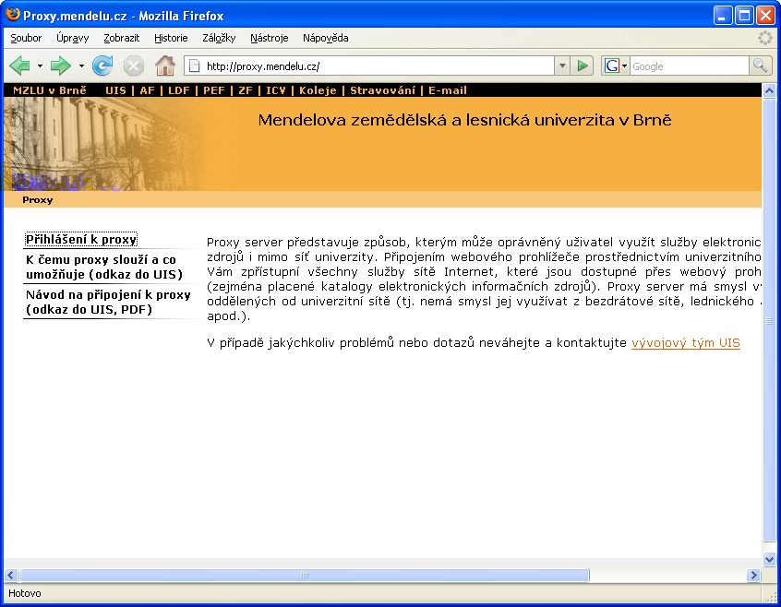Click the Forward arrow button
This screenshot has height=607, width=781.
(x=61, y=65)
